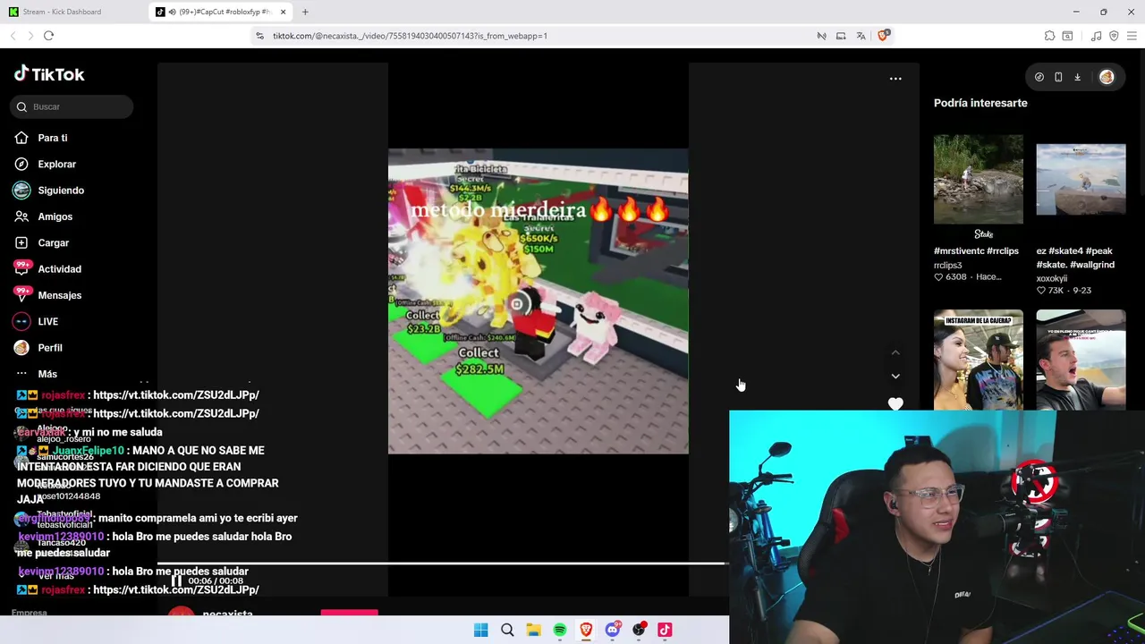
Task: Open File Explorer from taskbar
Action: [533, 630]
